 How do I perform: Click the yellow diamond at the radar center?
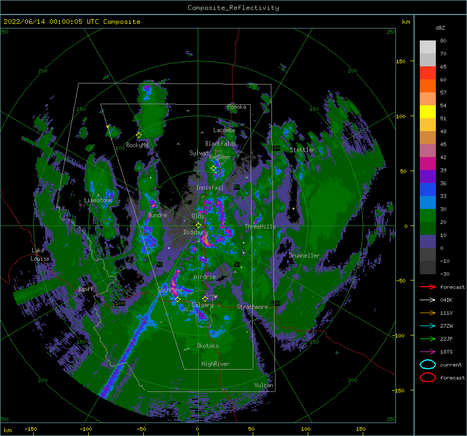point(198,226)
